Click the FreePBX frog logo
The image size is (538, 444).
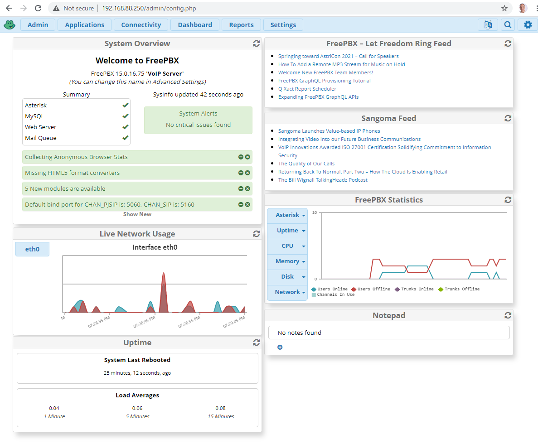click(x=9, y=24)
